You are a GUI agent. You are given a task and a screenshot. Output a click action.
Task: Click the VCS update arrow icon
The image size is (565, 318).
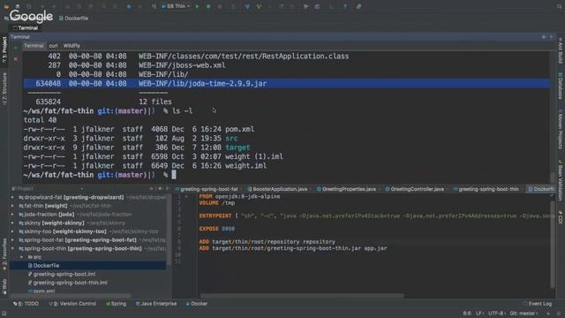coord(247,6)
